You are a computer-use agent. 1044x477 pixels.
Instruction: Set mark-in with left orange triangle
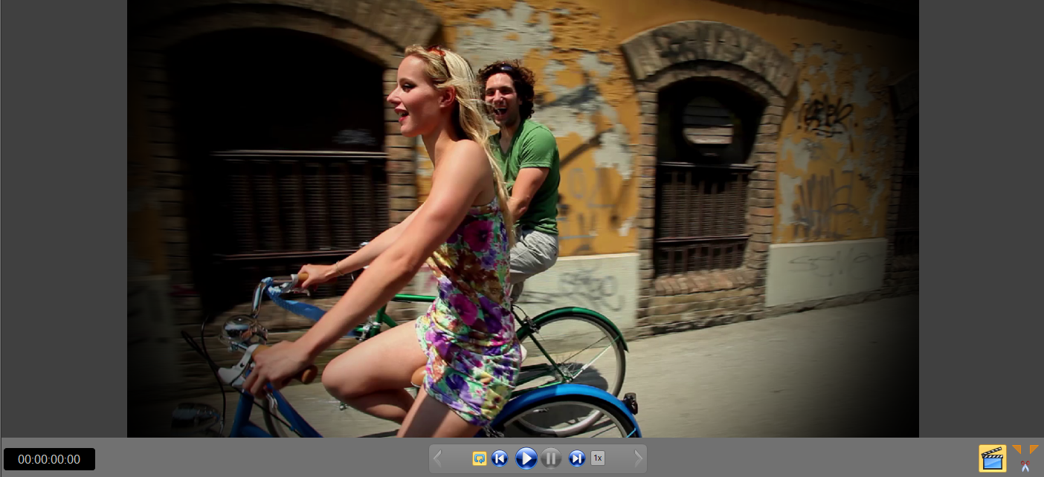[x=1016, y=450]
